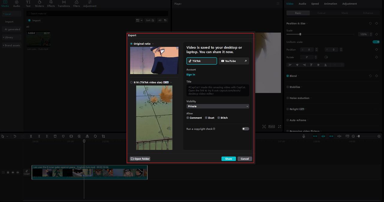Click the player fullscreen icon

point(280,127)
